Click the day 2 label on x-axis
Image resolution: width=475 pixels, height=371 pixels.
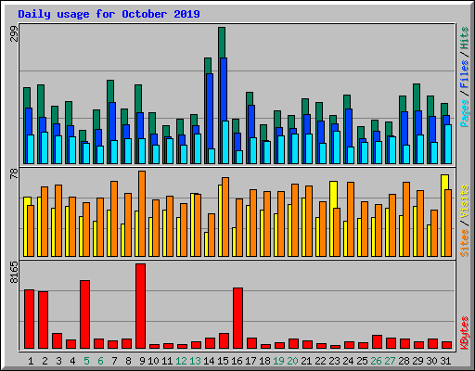(x=45, y=361)
